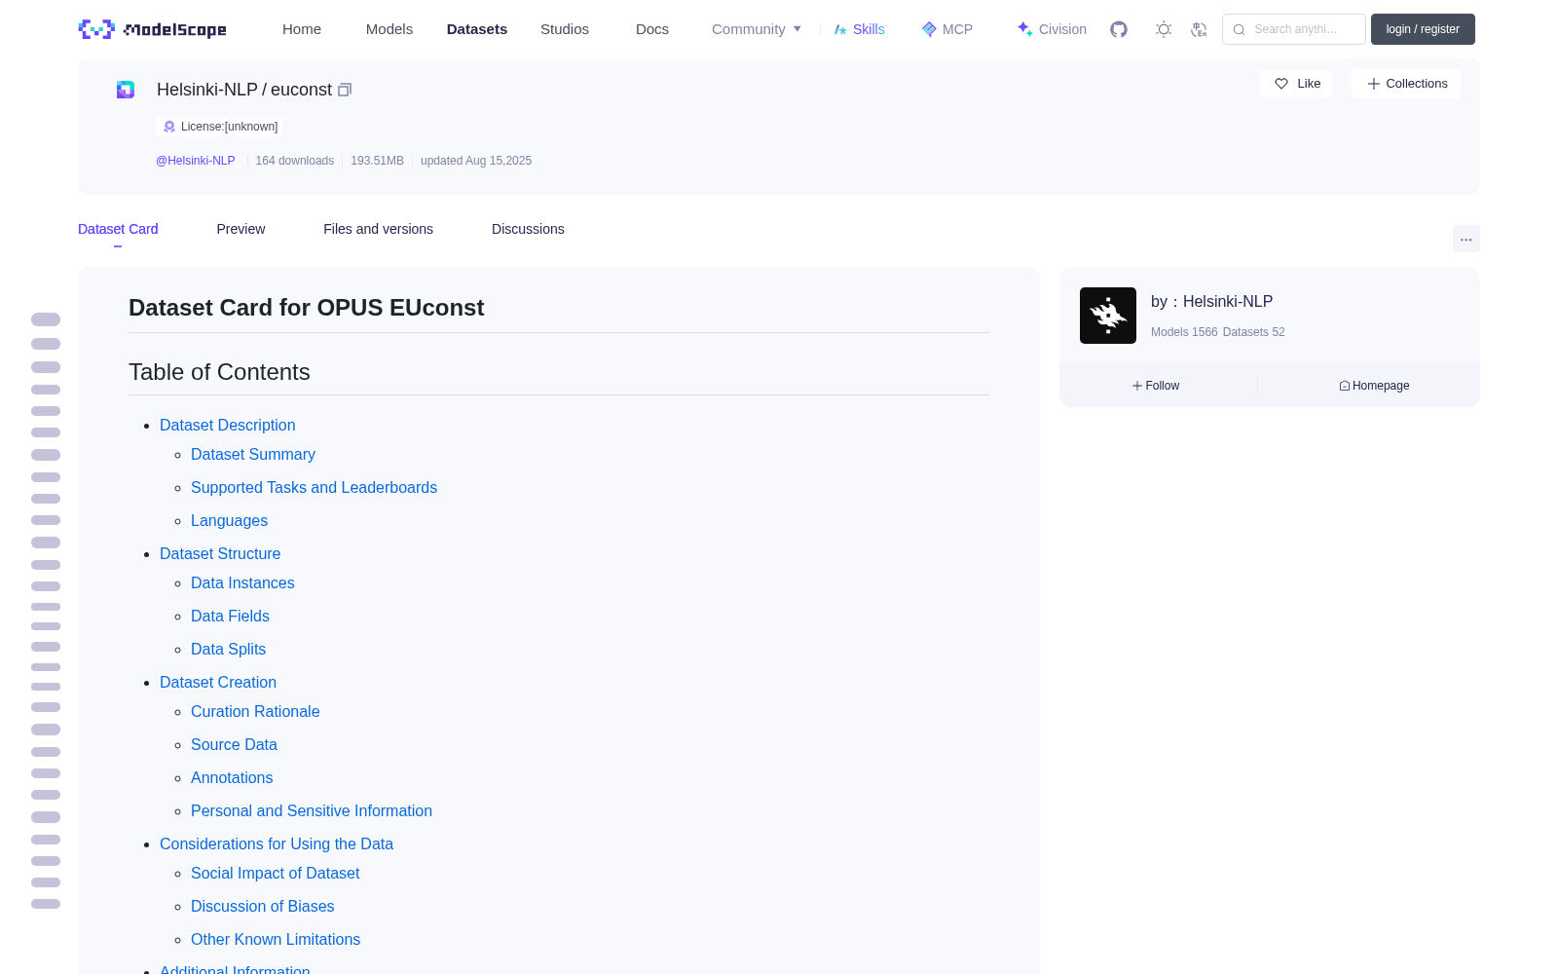Open the @Helsinki-NLP owner link
Image resolution: width=1558 pixels, height=974 pixels.
pyautogui.click(x=196, y=161)
